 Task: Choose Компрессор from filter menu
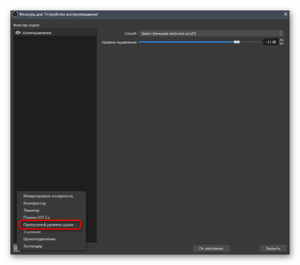(x=52, y=203)
